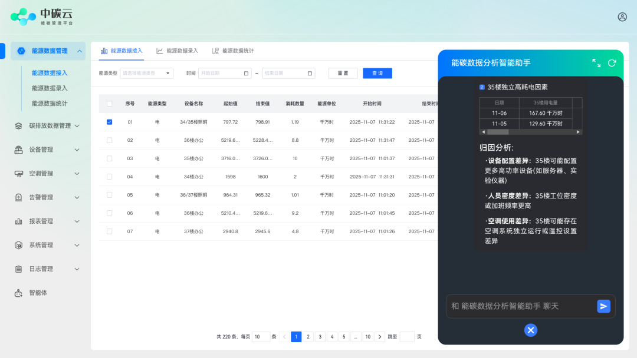Open the 智能体 robot icon in sidebar
The width and height of the screenshot is (637, 358).
tap(18, 293)
